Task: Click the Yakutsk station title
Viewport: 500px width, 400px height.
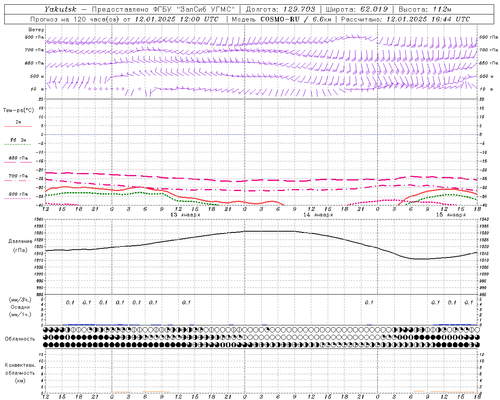Action: click(60, 9)
